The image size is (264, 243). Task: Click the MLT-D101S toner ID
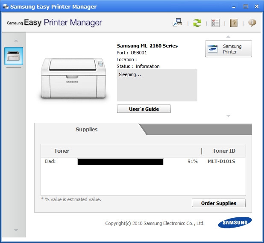[x=221, y=161]
